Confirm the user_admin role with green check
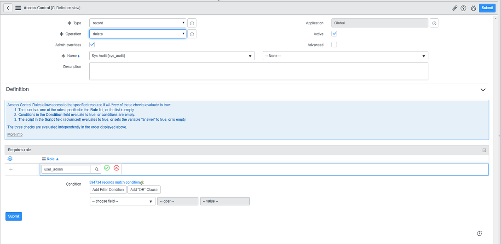 point(107,169)
